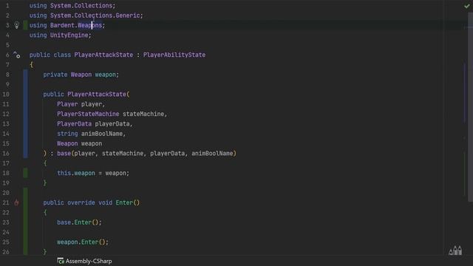Click the 'base' constructor call on line 16
Viewport: 473px width, 266px height.
[x=64, y=154]
